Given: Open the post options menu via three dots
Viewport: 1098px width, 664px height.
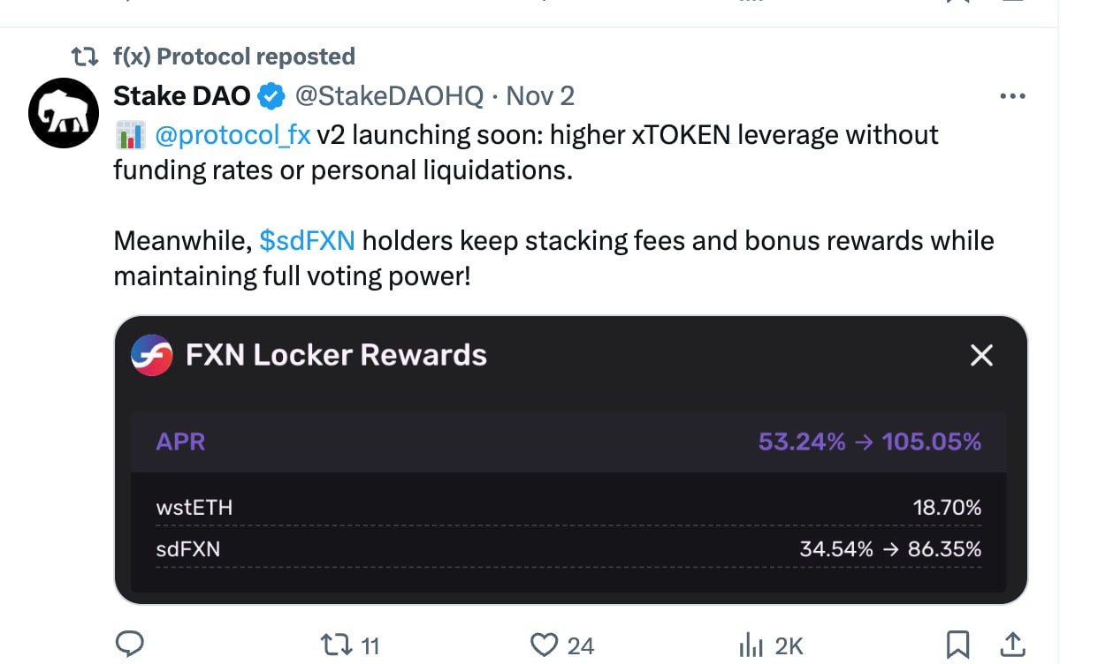Looking at the screenshot, I should click(1013, 95).
